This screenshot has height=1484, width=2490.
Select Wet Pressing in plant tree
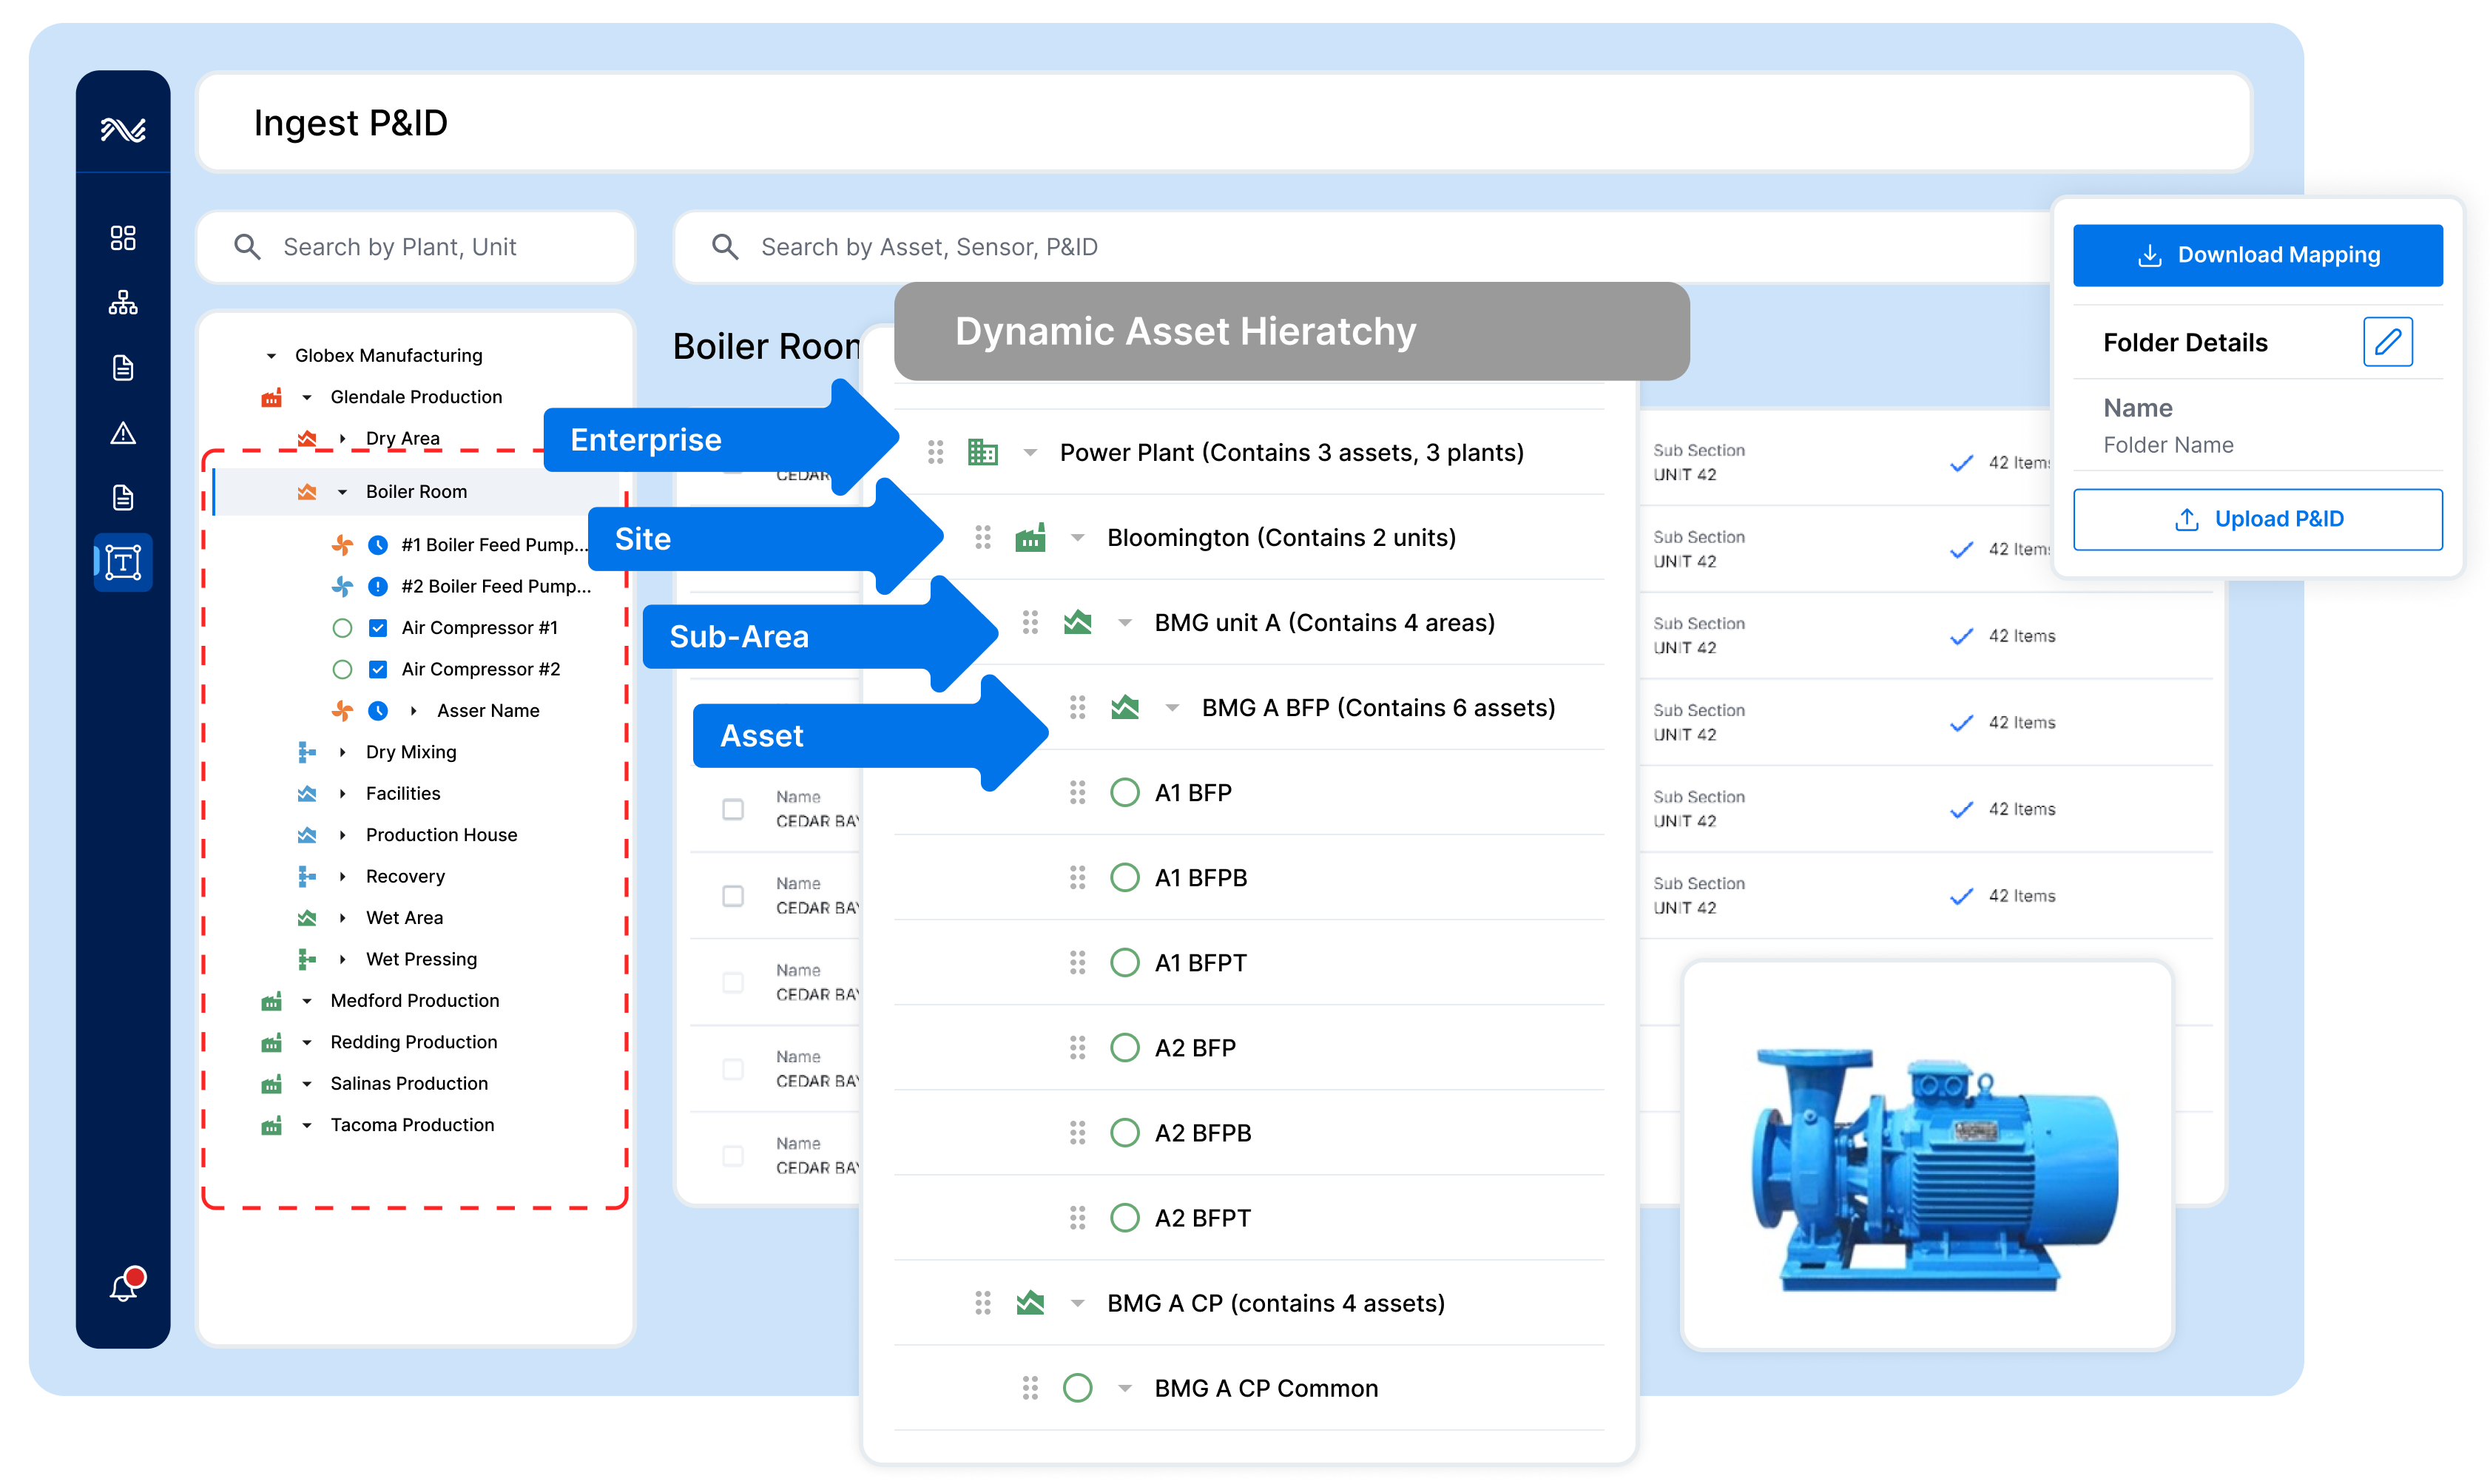[421, 959]
